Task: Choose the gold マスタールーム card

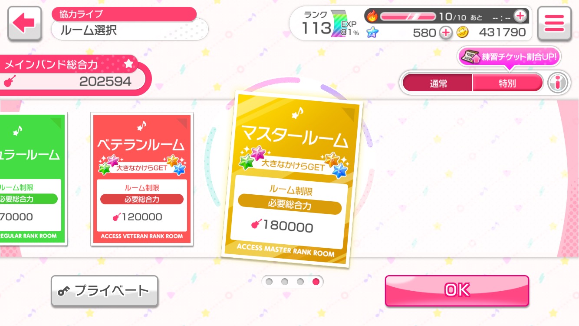Action: [291, 179]
